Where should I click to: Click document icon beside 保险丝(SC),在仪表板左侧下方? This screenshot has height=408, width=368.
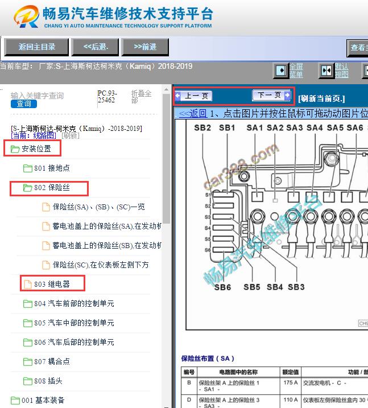tap(46, 265)
